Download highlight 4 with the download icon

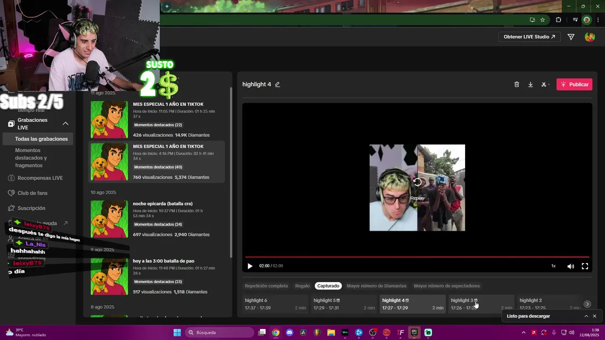point(530,85)
